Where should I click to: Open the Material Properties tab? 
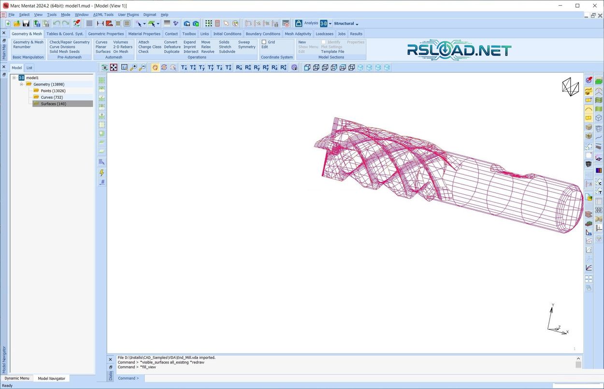pos(144,34)
